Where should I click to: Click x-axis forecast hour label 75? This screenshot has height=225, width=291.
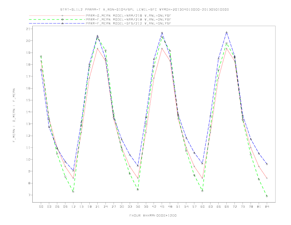click(x=243, y=207)
